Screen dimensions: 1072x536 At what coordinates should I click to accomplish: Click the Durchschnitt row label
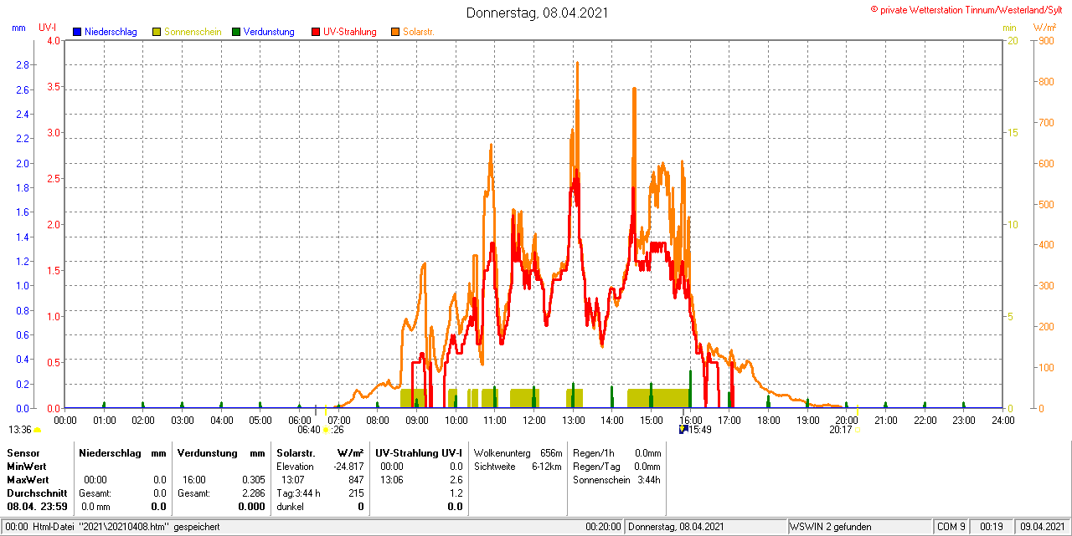click(37, 493)
